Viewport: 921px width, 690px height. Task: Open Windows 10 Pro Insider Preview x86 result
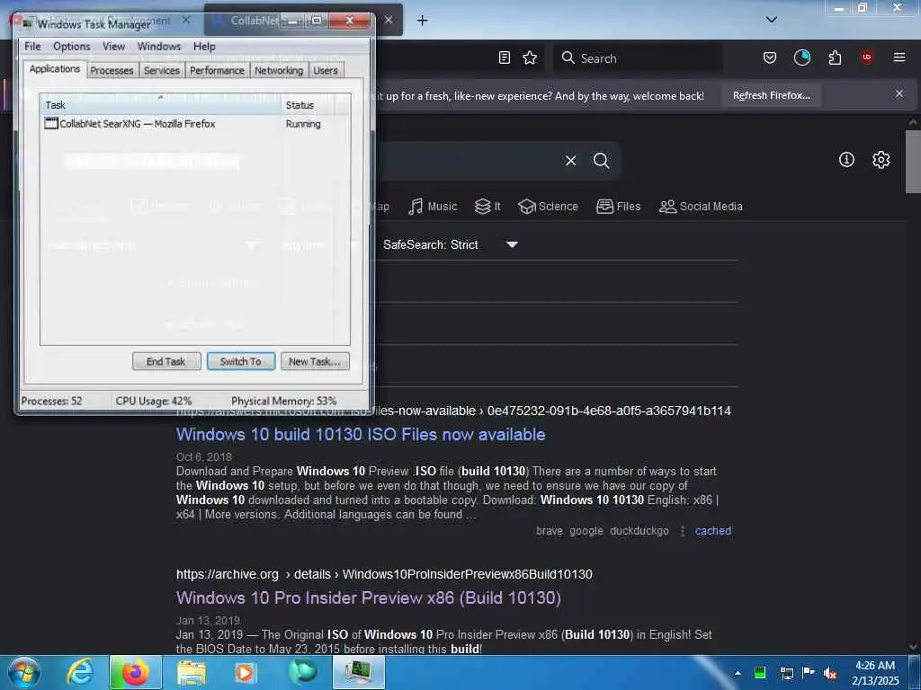[x=368, y=597]
